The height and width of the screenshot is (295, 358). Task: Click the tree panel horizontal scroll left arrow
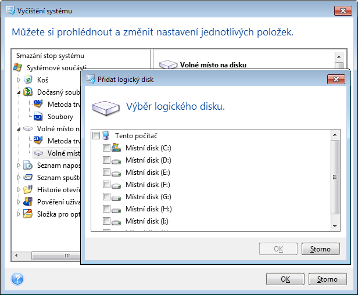pyautogui.click(x=16, y=256)
